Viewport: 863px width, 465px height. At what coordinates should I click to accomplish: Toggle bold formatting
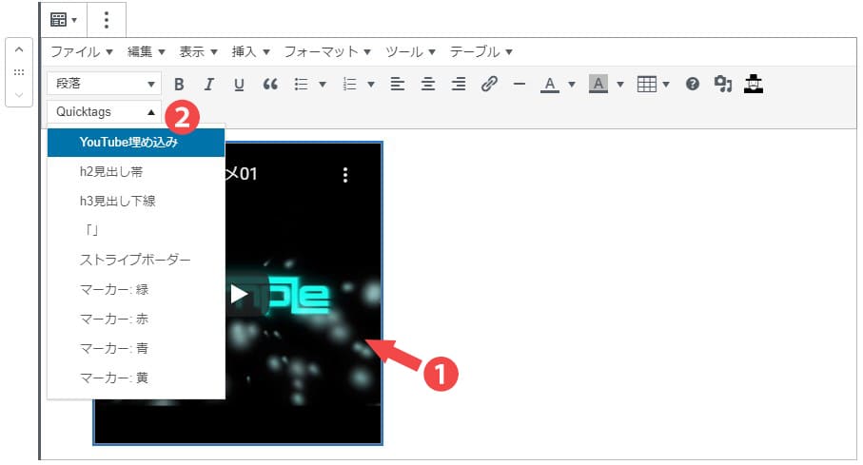coord(179,84)
